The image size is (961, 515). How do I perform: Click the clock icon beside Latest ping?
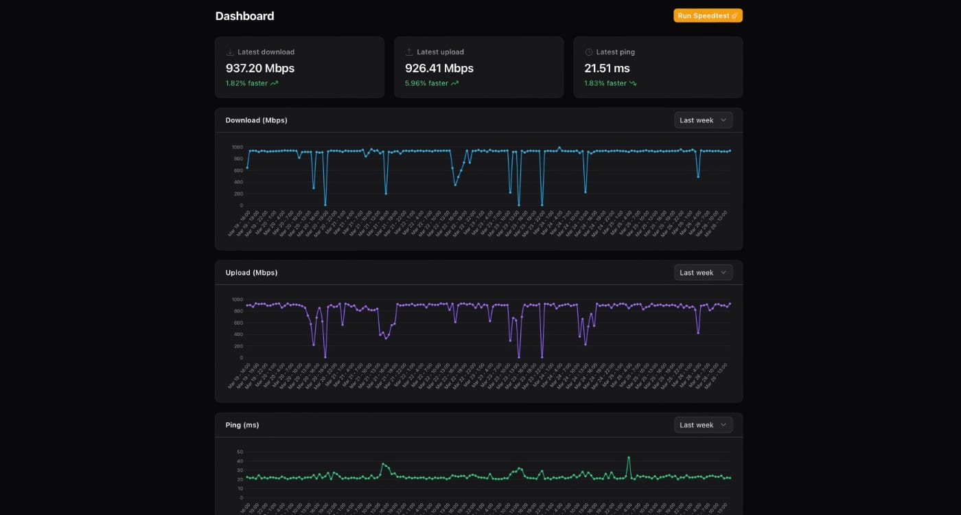[588, 52]
